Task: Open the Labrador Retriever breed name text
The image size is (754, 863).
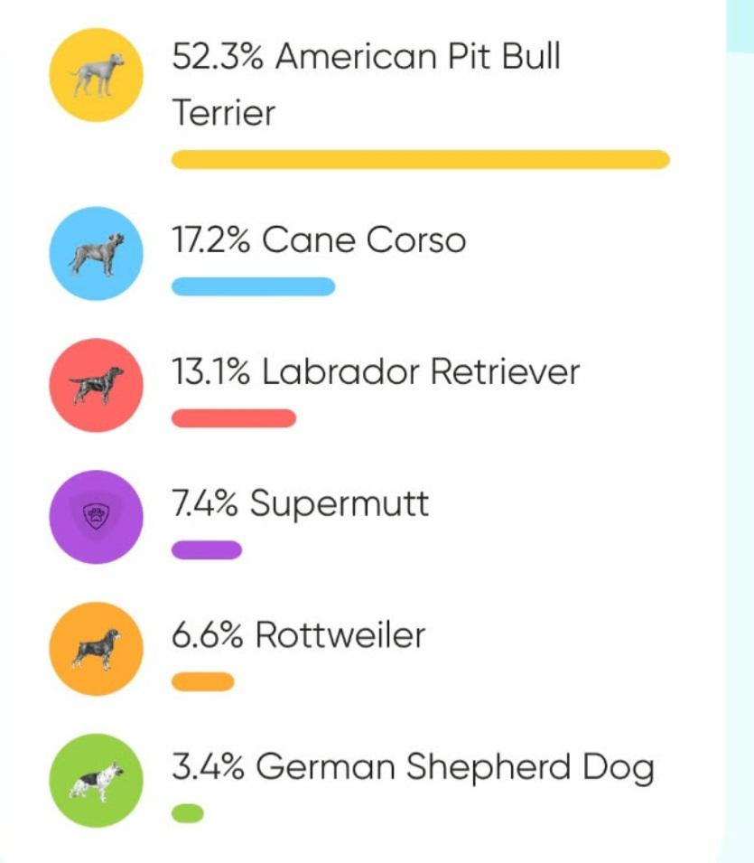Action: 420,371
